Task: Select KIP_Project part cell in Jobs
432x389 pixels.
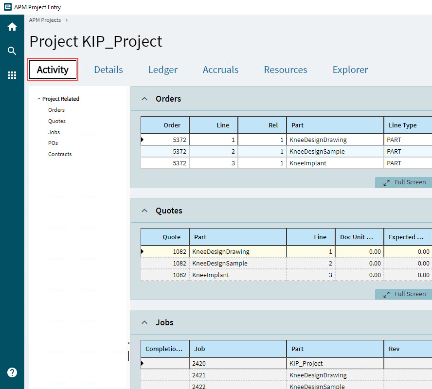Action: click(335, 363)
